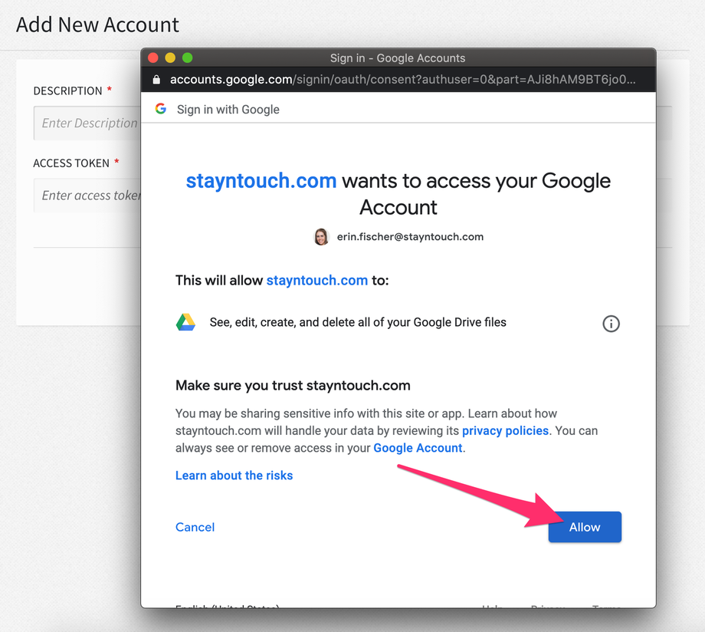The height and width of the screenshot is (632, 705).
Task: Click stayntouch.com in 'This will allow' line
Action: (x=317, y=281)
